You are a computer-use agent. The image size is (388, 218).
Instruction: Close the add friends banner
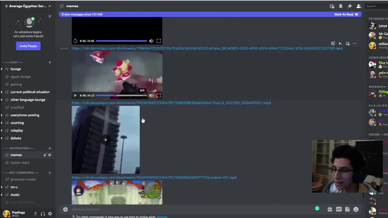(50, 16)
